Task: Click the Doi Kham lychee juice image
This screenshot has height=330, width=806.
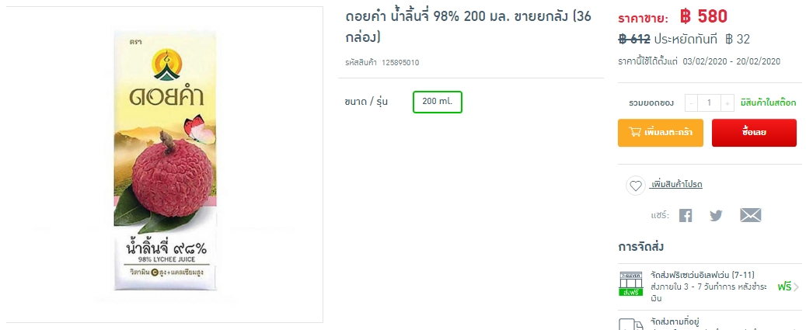Action: 164,165
